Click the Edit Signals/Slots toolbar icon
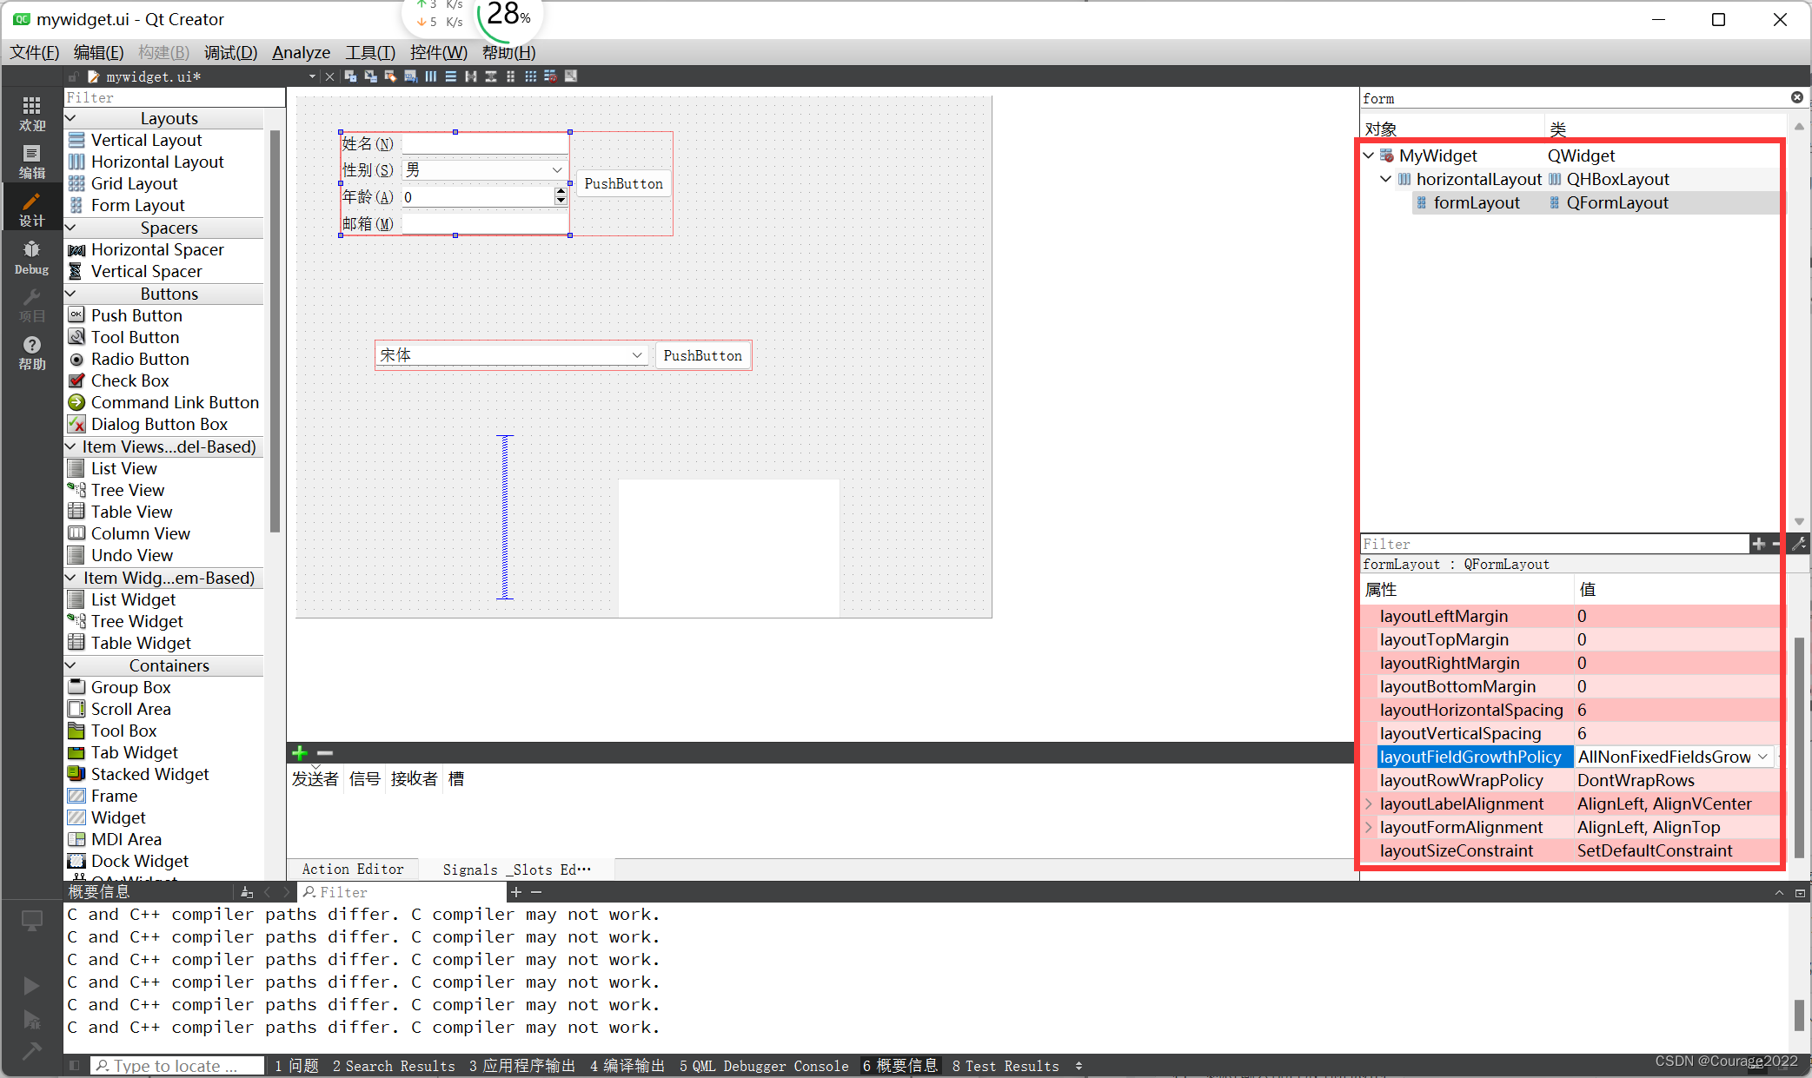The width and height of the screenshot is (1812, 1078). pyautogui.click(x=371, y=76)
